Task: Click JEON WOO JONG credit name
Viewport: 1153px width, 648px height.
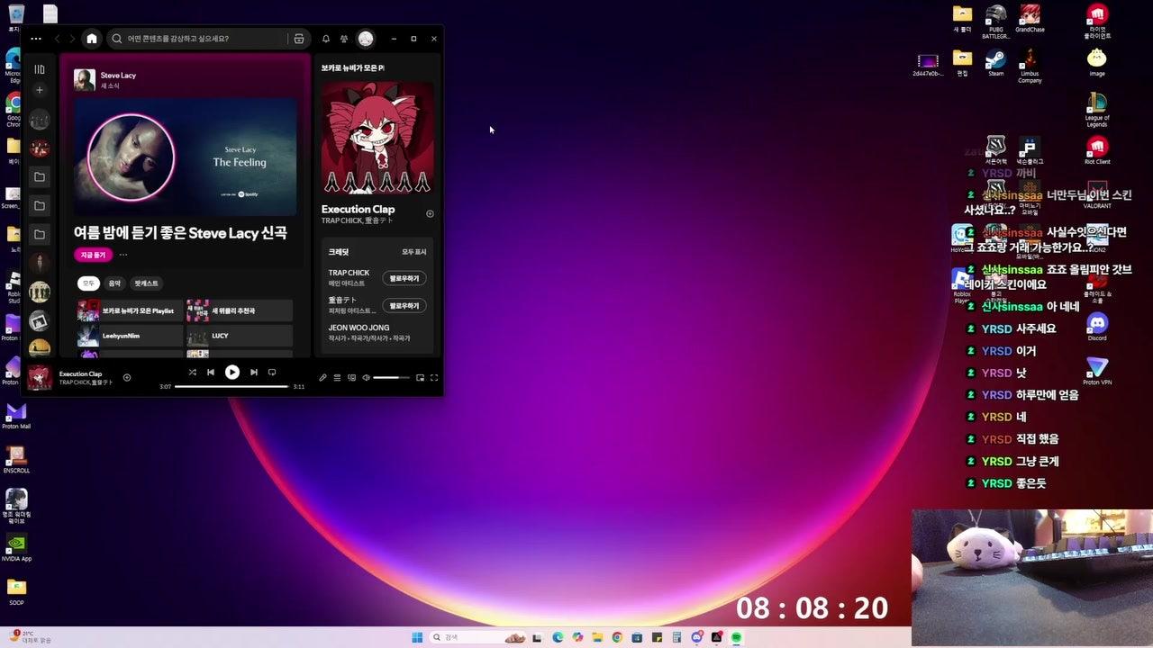Action: point(359,328)
